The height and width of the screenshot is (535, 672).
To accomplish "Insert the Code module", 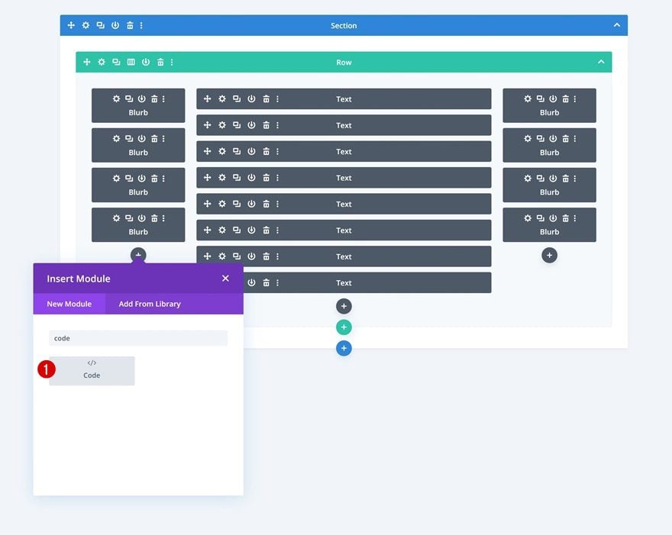I will 92,371.
